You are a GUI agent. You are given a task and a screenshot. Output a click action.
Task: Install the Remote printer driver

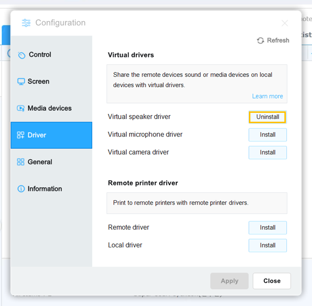point(268,228)
